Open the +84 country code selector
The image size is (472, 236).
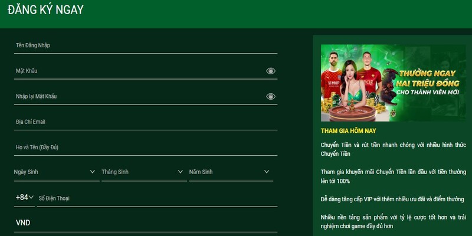[x=24, y=198]
